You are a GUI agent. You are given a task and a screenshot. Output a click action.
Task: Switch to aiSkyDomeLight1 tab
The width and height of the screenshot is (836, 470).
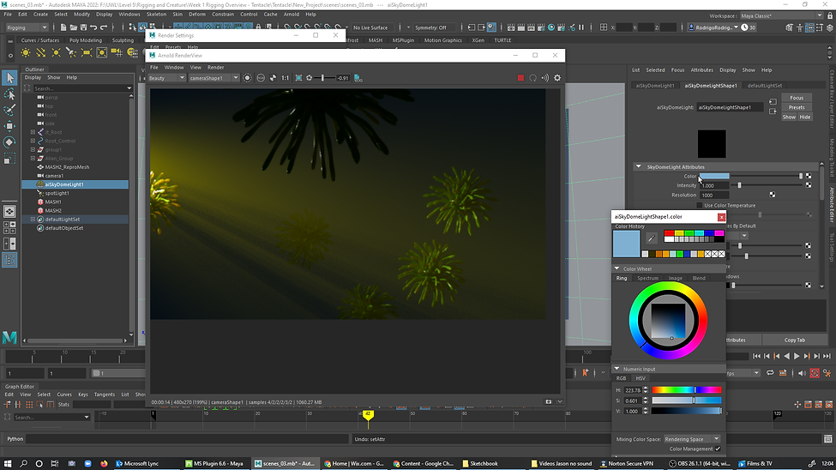pyautogui.click(x=655, y=86)
